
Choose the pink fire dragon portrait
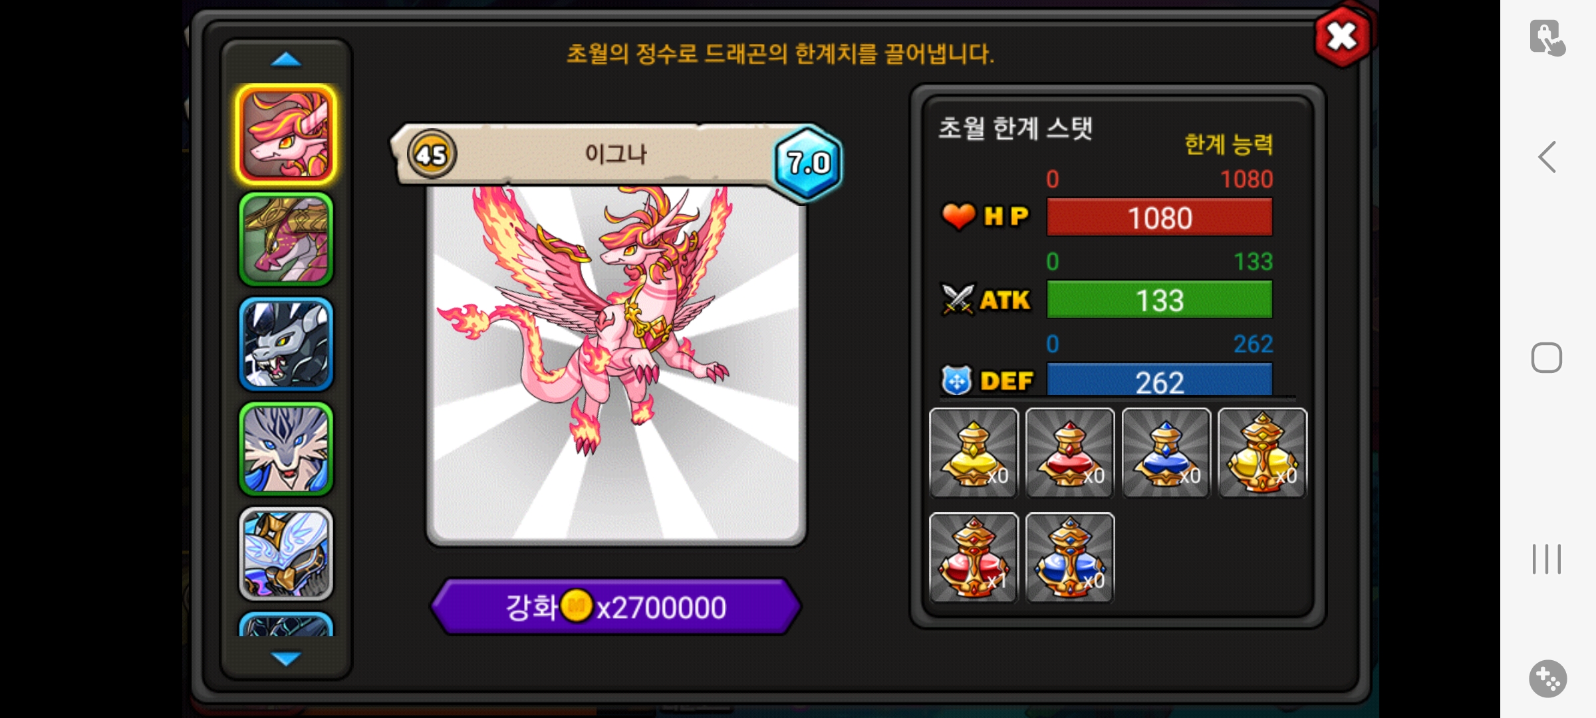(x=286, y=134)
